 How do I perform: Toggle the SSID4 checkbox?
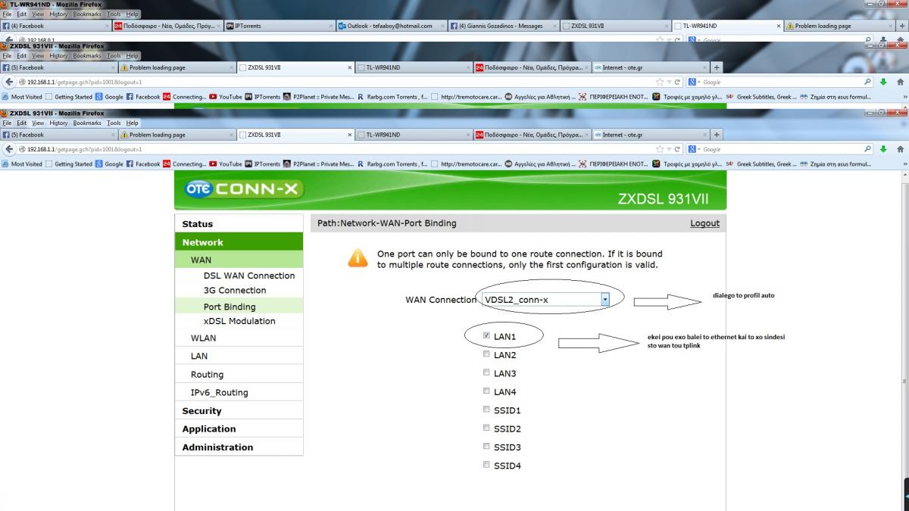pyautogui.click(x=486, y=465)
